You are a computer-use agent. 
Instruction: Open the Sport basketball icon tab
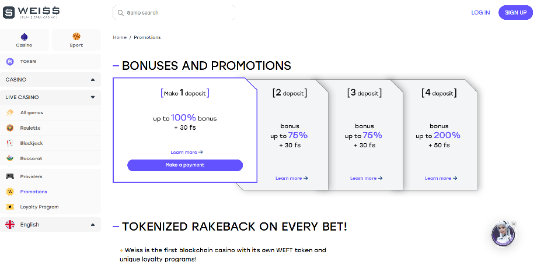[76, 37]
